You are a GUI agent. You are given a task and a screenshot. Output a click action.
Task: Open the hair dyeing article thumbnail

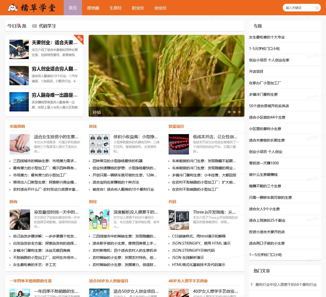(x=20, y=220)
